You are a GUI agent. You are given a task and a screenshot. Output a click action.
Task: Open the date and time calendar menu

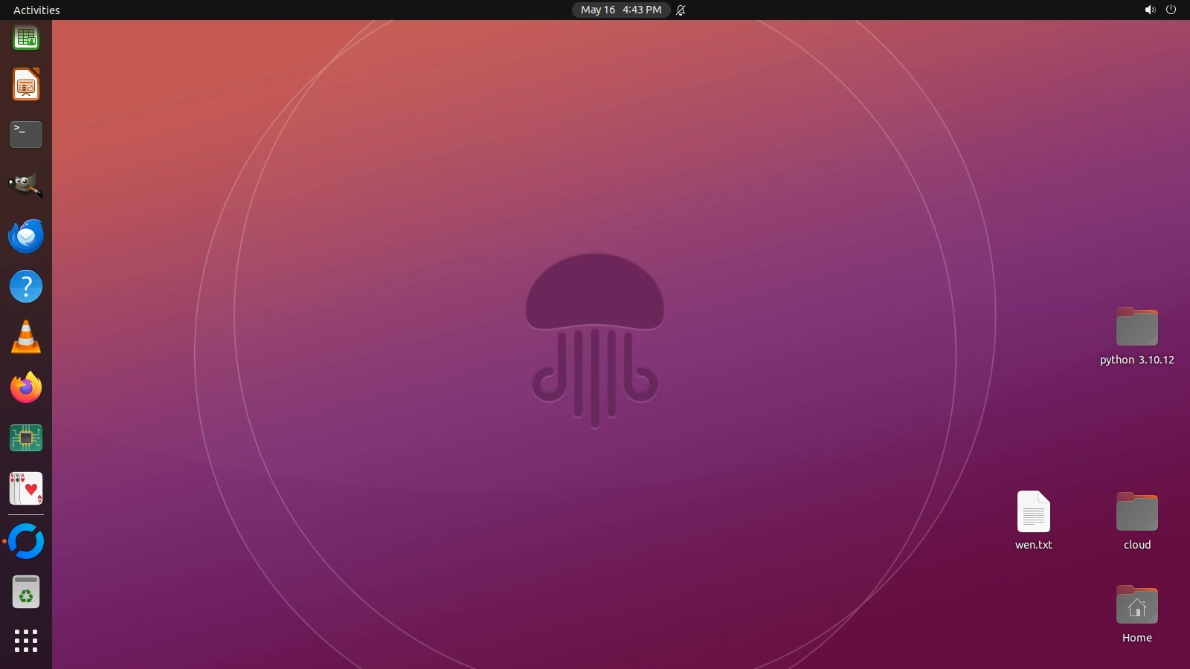[621, 10]
